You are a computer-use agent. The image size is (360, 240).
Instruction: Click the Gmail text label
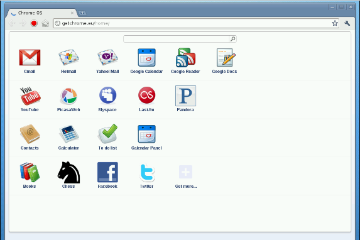pos(30,72)
